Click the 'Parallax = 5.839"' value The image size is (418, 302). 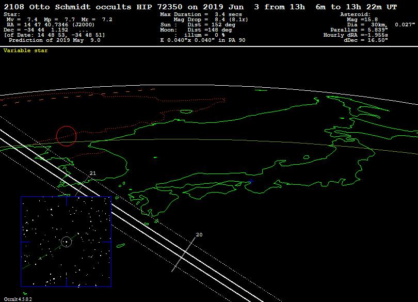coord(359,30)
